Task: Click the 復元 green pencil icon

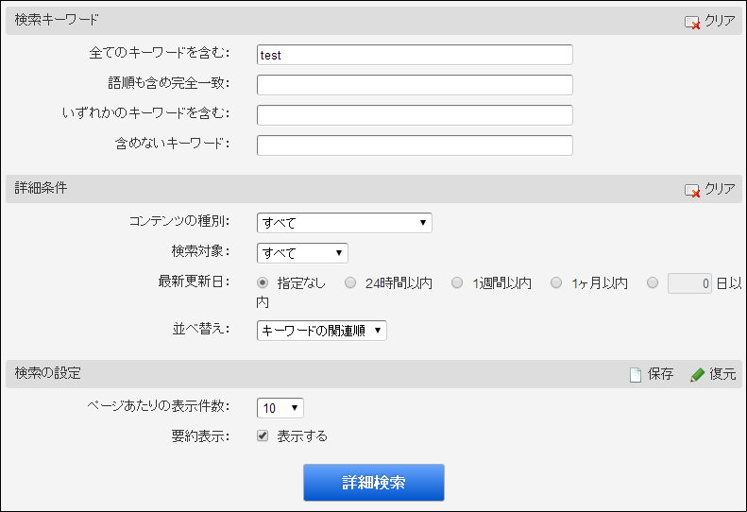Action: 698,375
